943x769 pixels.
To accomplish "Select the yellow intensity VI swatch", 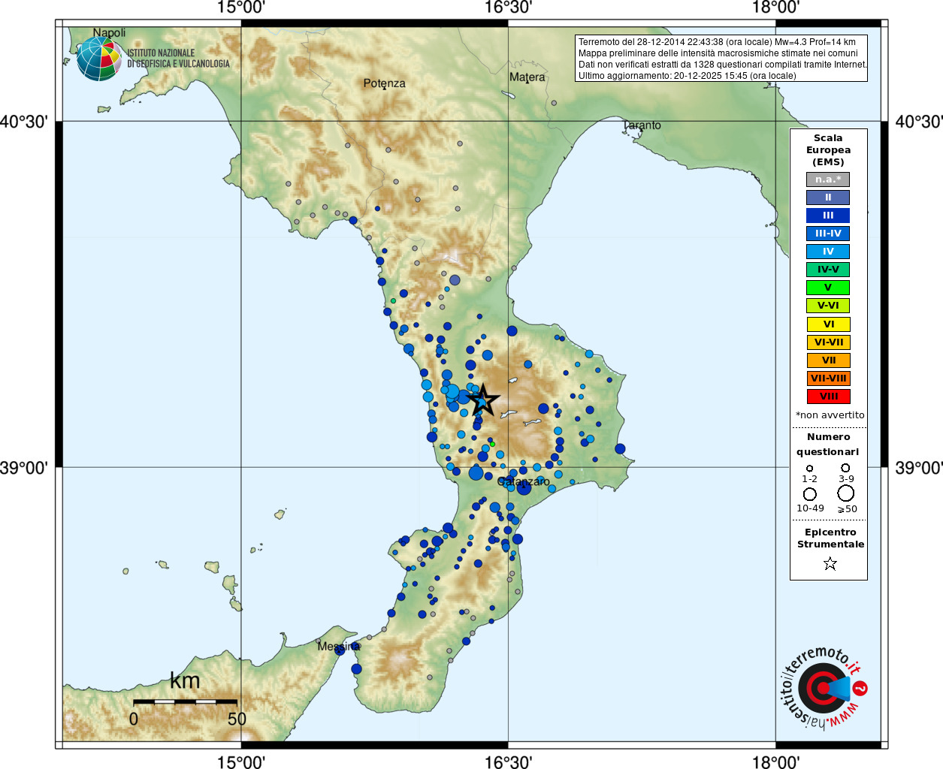I will 828,324.
